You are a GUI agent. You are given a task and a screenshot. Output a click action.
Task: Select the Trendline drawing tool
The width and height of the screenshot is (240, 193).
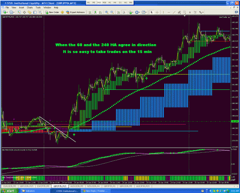(174, 12)
